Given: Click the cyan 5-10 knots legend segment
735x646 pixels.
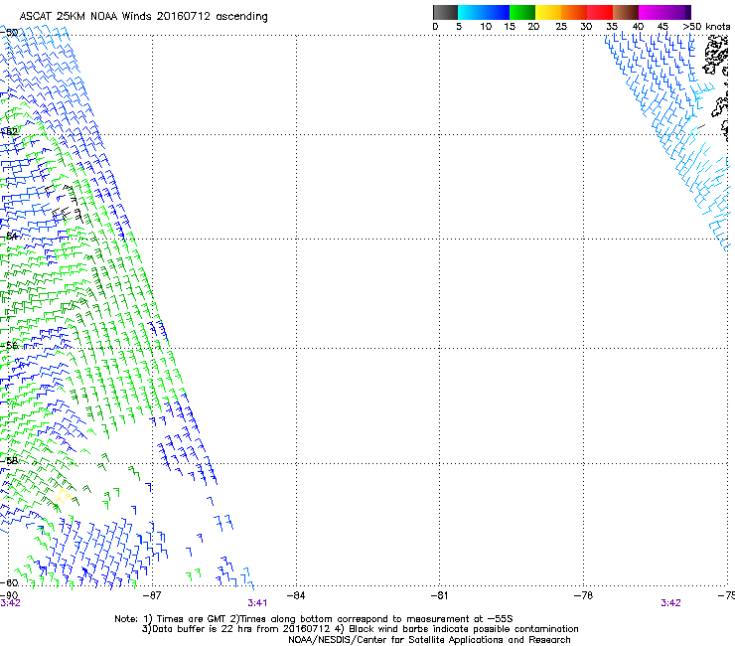Looking at the screenshot, I should [471, 12].
